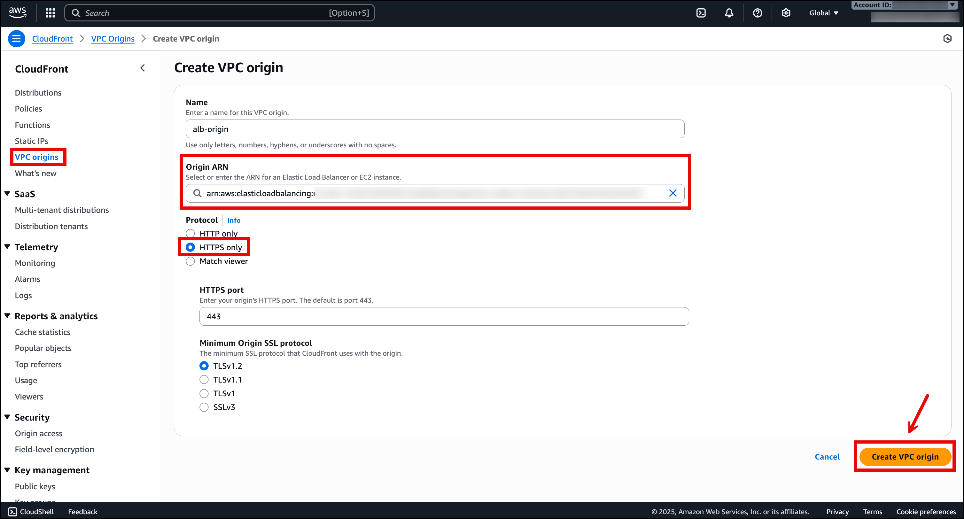This screenshot has height=519, width=964.
Task: Click the refresh icon near the breadcrumb
Action: click(x=947, y=39)
